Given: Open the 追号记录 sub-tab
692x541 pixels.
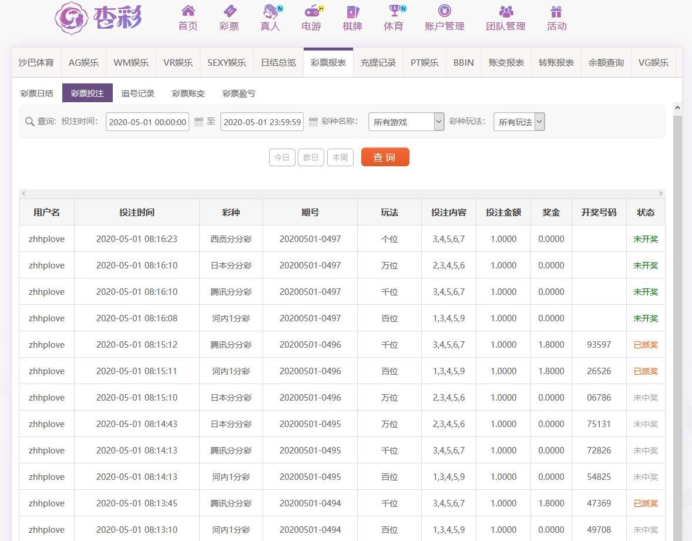Looking at the screenshot, I should click(137, 93).
